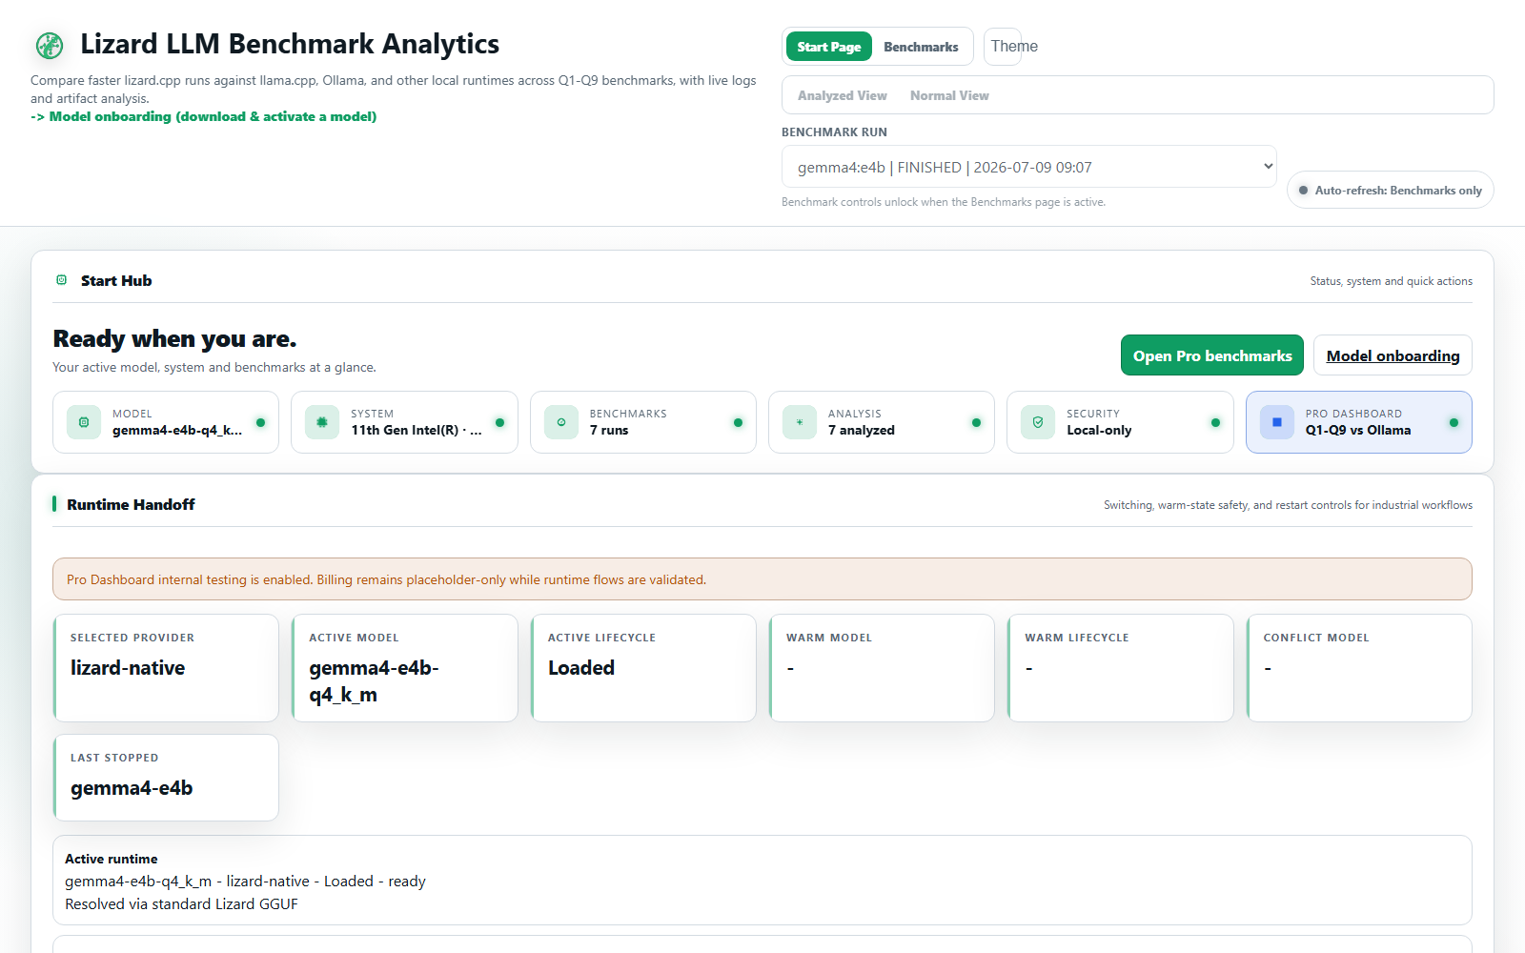Screen dimensions: 1525x953
Task: Click the Start Hub chip icon
Action: [61, 280]
